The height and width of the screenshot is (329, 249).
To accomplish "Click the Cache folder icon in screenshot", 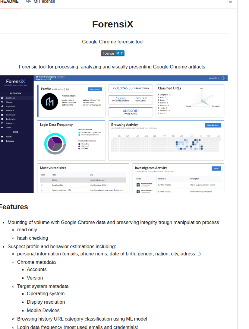I will tap(2, 127).
